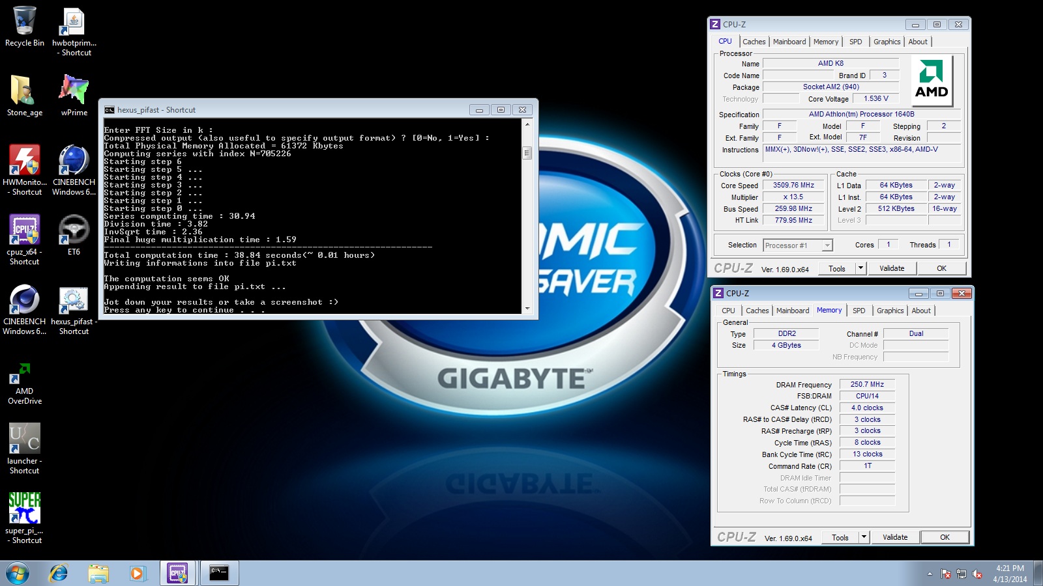This screenshot has height=586, width=1043.
Task: Open About tab in top CPU-Z
Action: point(918,42)
